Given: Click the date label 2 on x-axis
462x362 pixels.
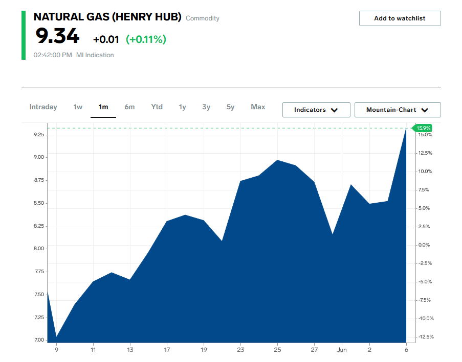Looking at the screenshot, I should click(369, 350).
